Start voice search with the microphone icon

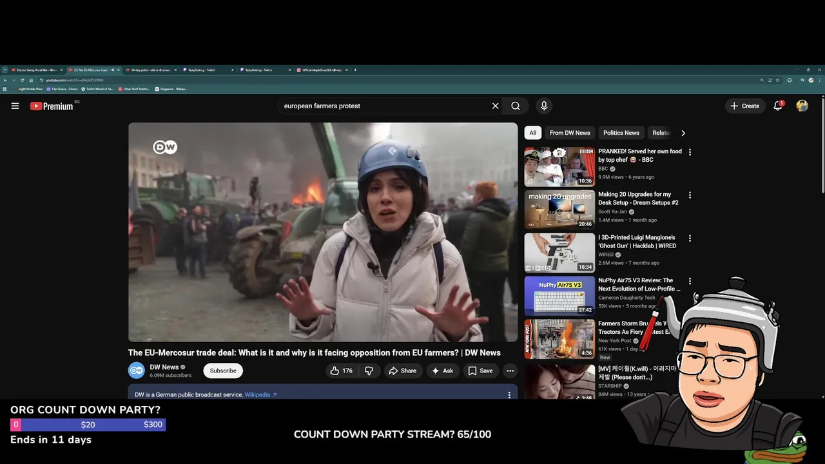(x=544, y=106)
